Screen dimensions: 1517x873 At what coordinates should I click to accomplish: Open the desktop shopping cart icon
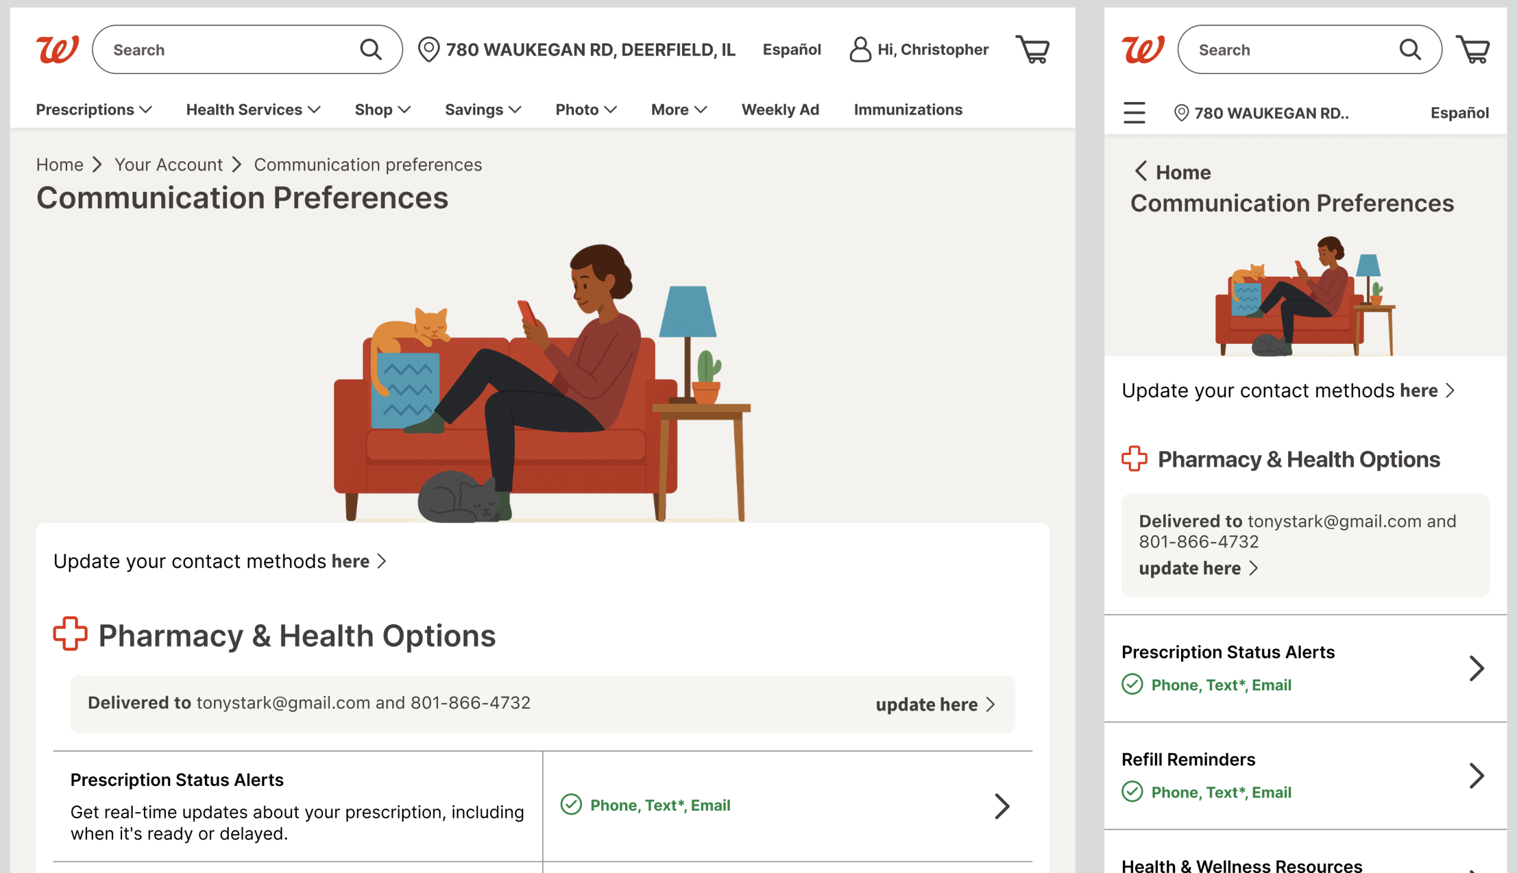click(1032, 49)
